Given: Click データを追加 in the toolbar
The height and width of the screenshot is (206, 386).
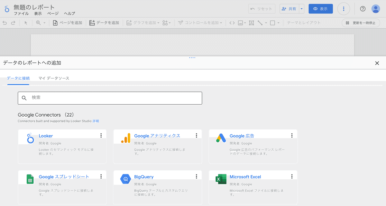Looking at the screenshot, I should (104, 23).
